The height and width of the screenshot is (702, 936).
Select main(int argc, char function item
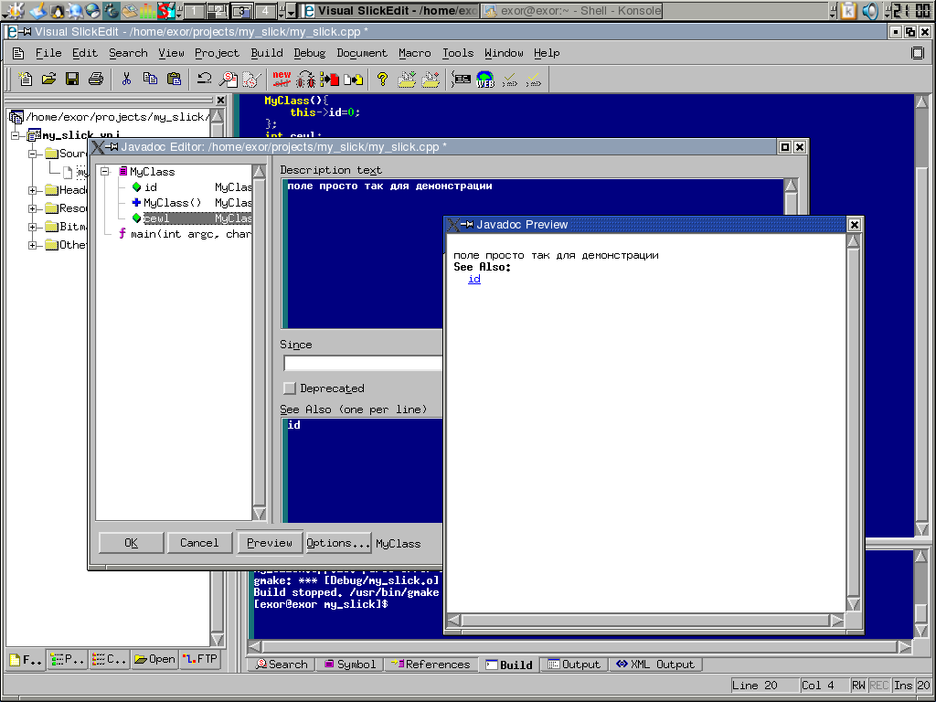click(191, 234)
